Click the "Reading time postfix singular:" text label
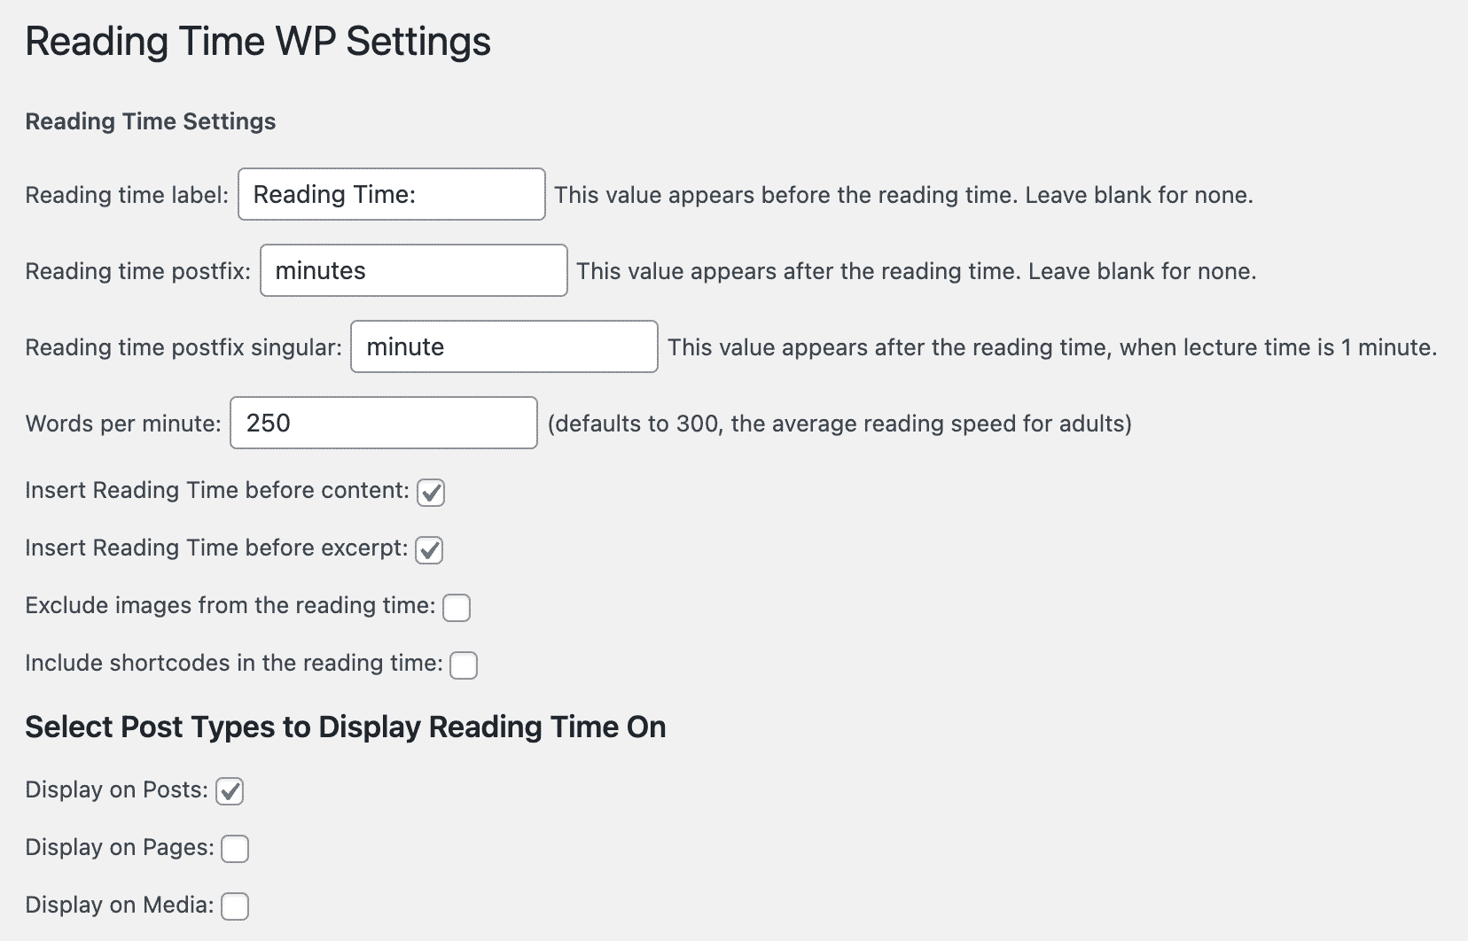 [x=183, y=347]
